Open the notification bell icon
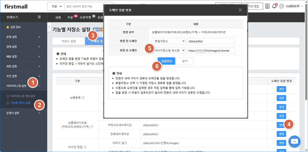The height and width of the screenshot is (152, 308). point(274,6)
